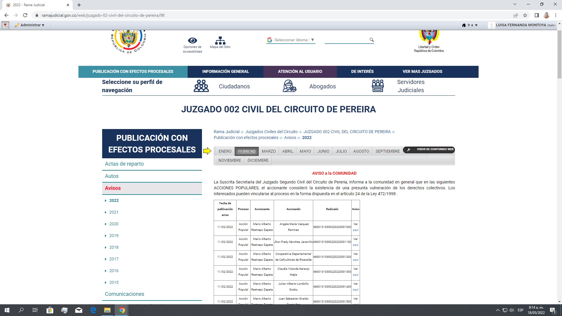This screenshot has width=562, height=316.
Task: Open File Explorer from taskbar
Action: tap(107, 310)
